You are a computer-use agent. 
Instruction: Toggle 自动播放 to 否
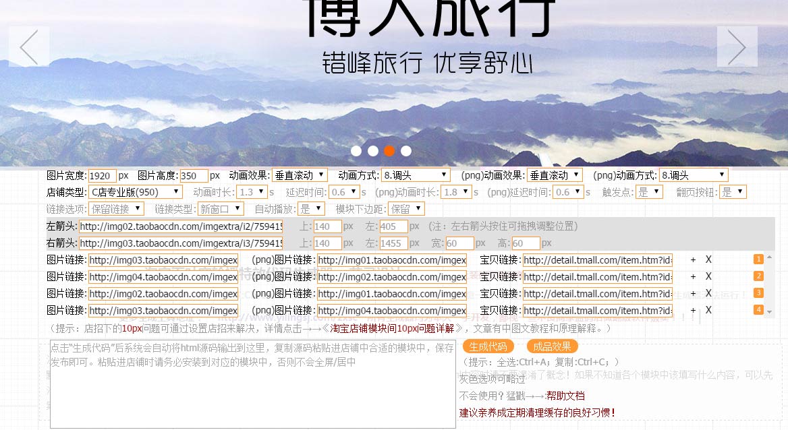pyautogui.click(x=311, y=208)
